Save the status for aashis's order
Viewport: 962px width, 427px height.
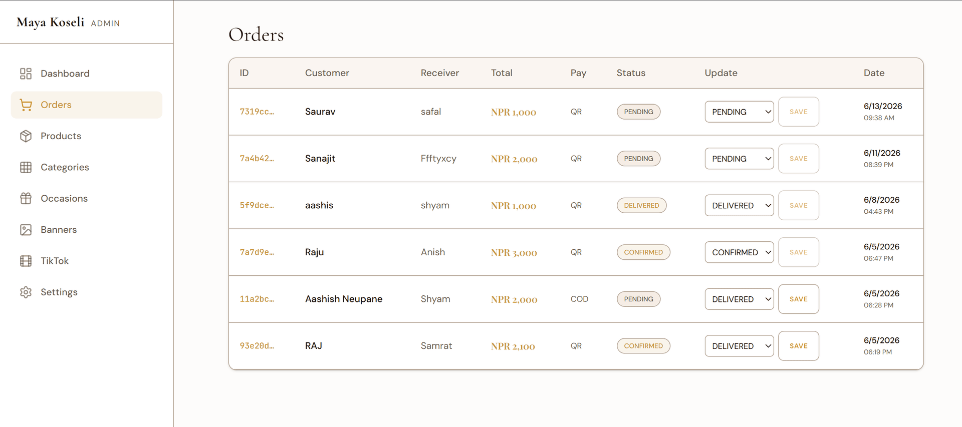[x=799, y=205]
